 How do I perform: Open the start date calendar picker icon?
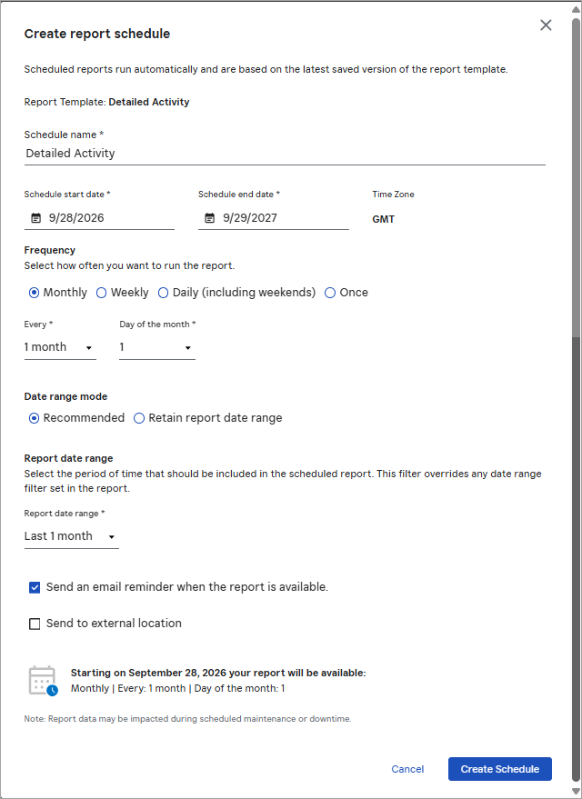coord(36,218)
